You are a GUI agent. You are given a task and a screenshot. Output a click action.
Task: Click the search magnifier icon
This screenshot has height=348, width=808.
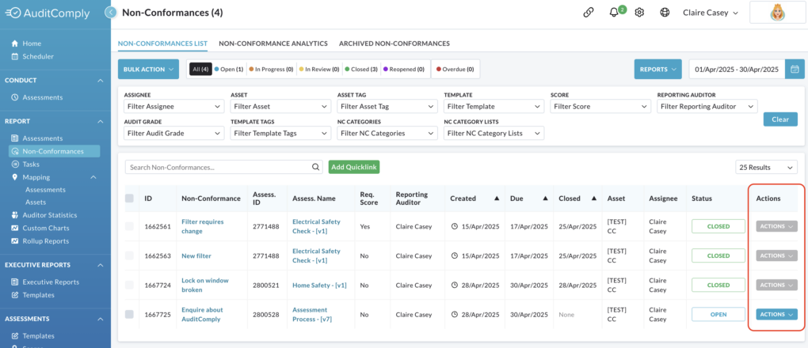click(x=316, y=168)
